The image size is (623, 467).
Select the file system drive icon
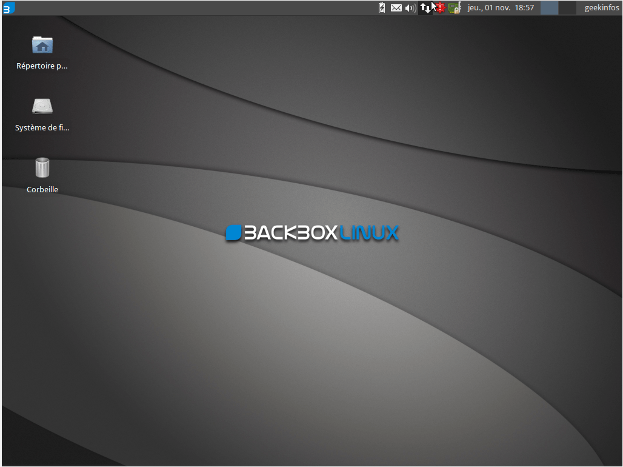[42, 107]
